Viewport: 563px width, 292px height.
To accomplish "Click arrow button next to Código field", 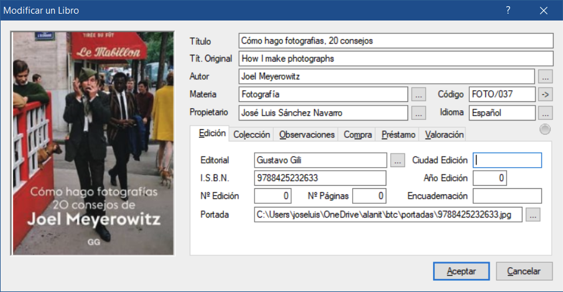I will point(546,95).
